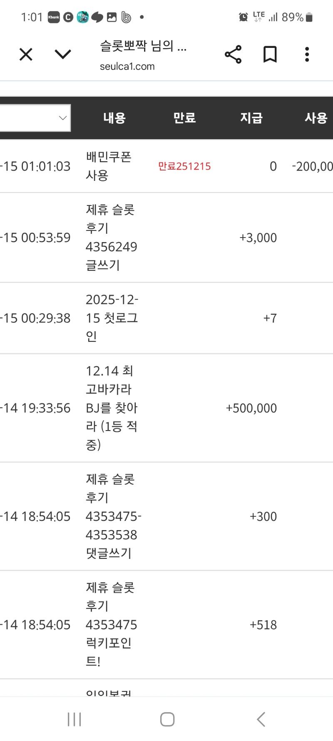Tap the 사용 column header

pyautogui.click(x=316, y=118)
